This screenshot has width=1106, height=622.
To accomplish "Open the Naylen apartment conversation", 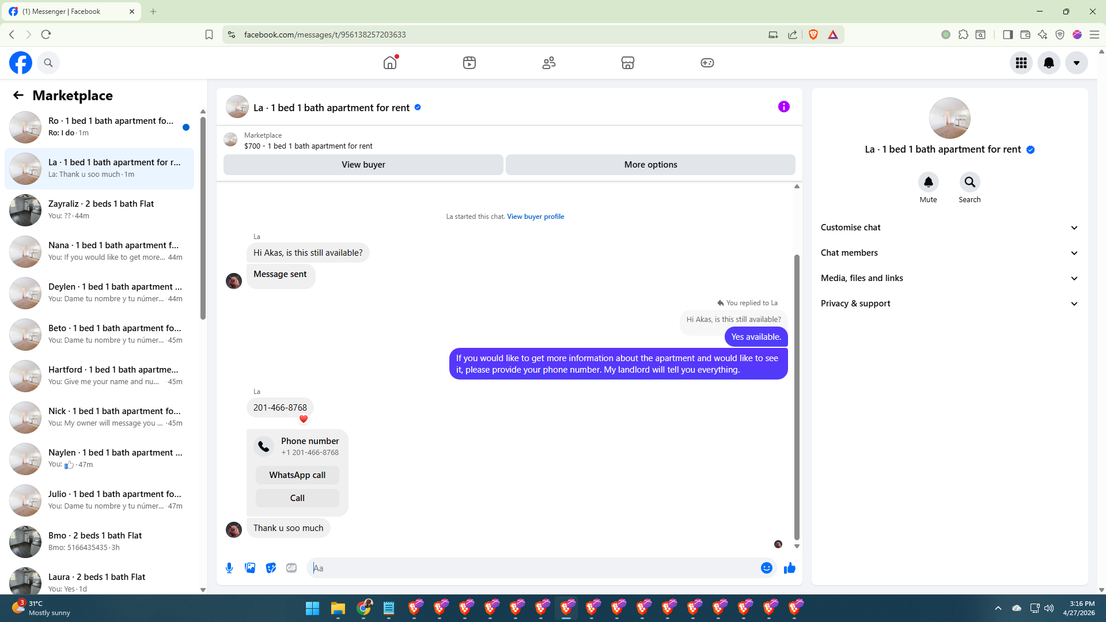I will [x=99, y=459].
